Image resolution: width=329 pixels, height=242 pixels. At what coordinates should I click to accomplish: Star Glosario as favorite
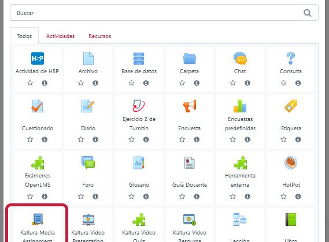pos(131,196)
